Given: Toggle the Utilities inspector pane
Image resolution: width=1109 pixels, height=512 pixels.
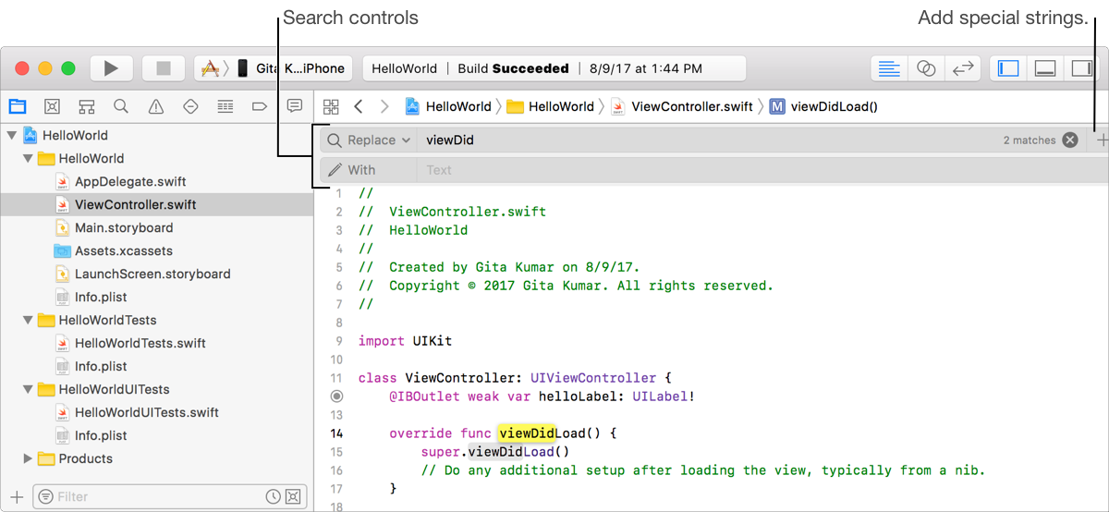Looking at the screenshot, I should 1079,68.
